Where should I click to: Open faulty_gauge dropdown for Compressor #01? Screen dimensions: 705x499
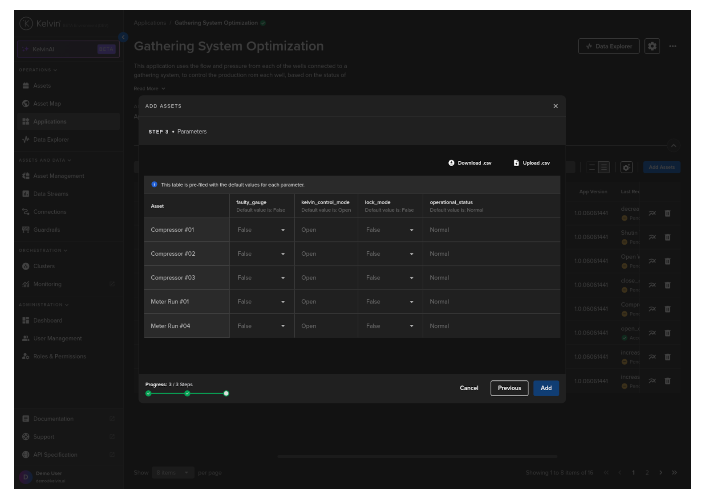tap(262, 230)
